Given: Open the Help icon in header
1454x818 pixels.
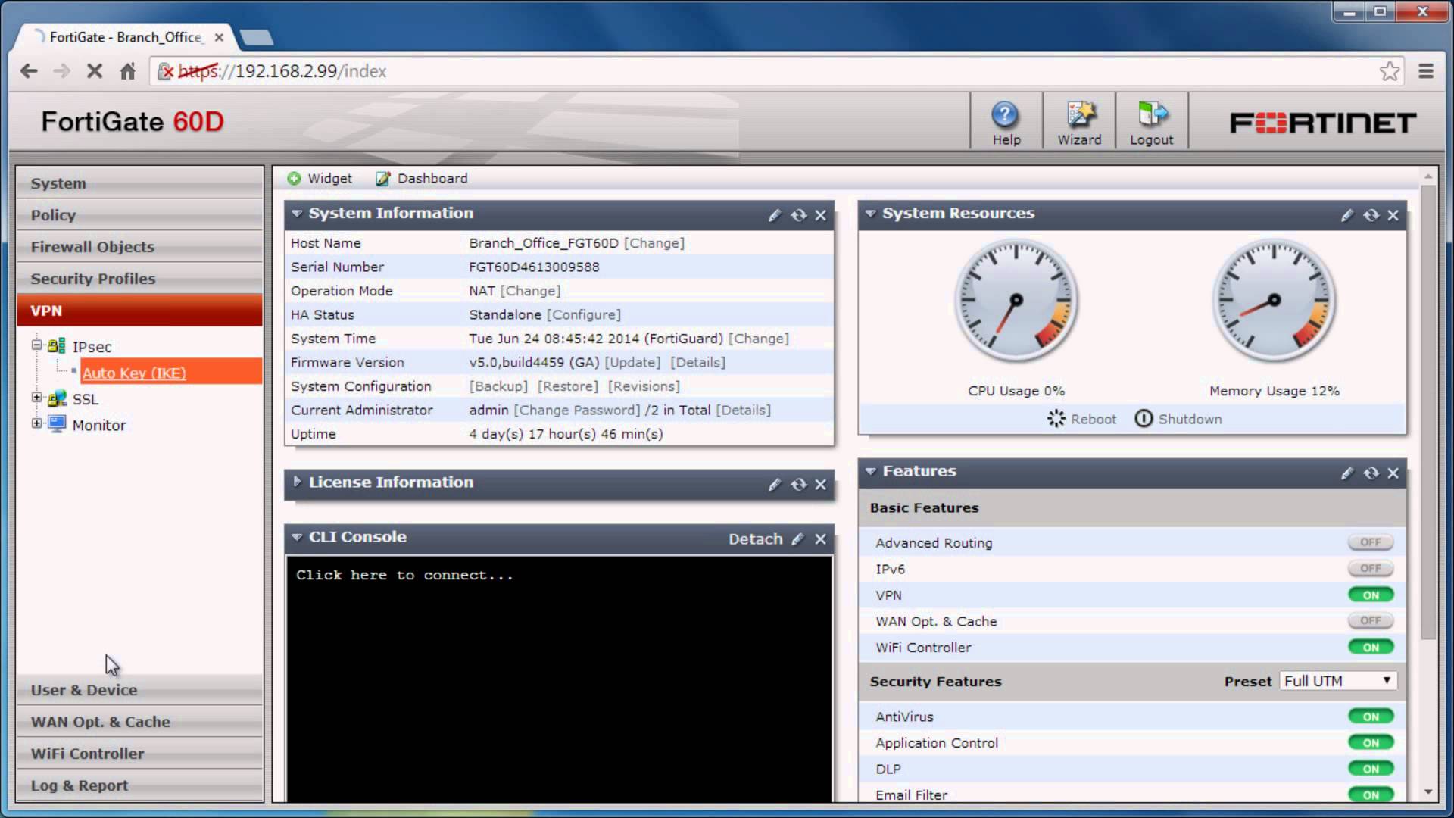Looking at the screenshot, I should click(x=1005, y=115).
